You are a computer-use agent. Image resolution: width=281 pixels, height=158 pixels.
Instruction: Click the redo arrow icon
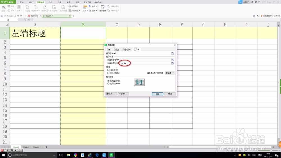click(21, 16)
